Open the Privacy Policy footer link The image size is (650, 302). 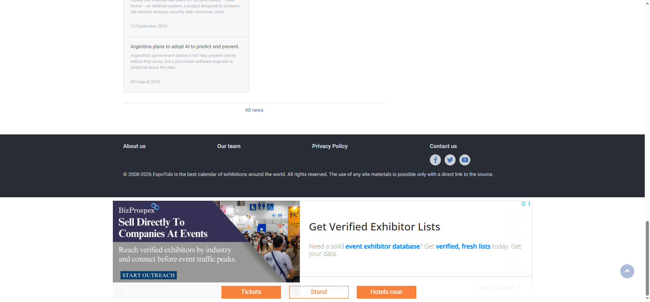coord(330,146)
